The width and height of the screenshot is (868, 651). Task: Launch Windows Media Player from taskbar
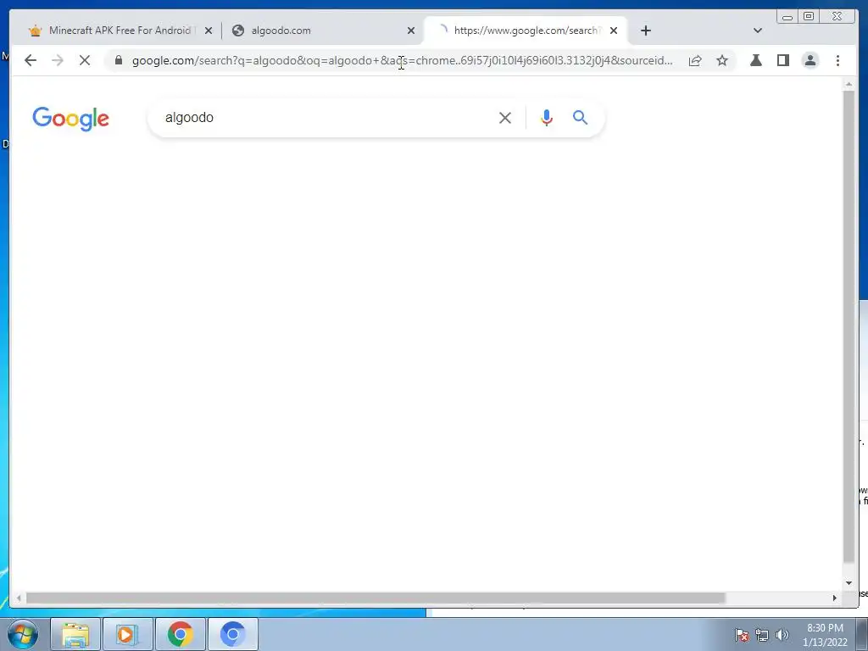(x=127, y=634)
